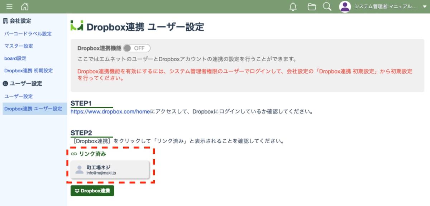
Task: Click the green logo beside page title
Action: [77, 26]
